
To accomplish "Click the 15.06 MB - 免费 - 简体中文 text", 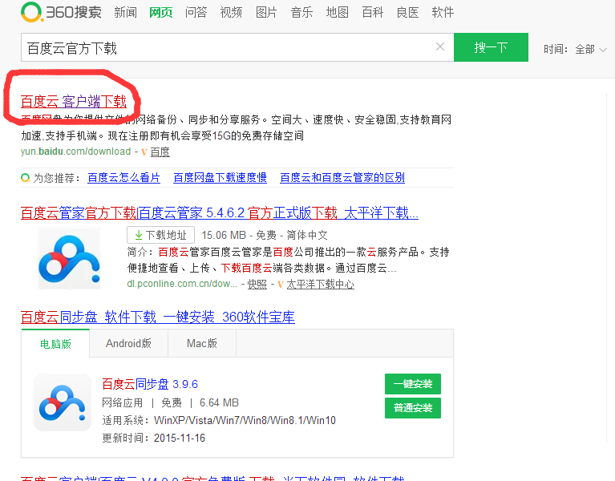I will point(265,235).
